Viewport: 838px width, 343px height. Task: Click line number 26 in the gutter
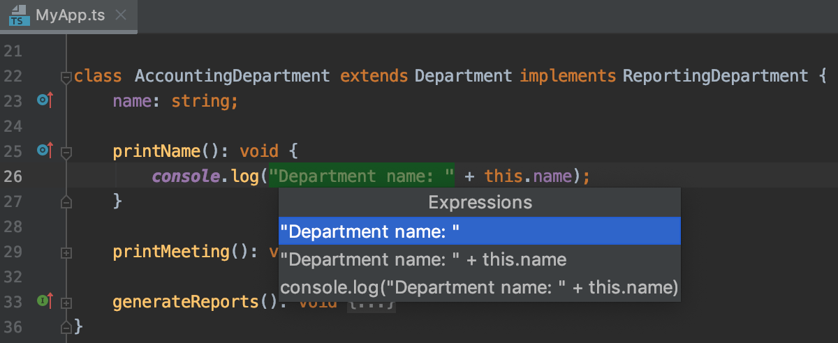click(x=13, y=176)
